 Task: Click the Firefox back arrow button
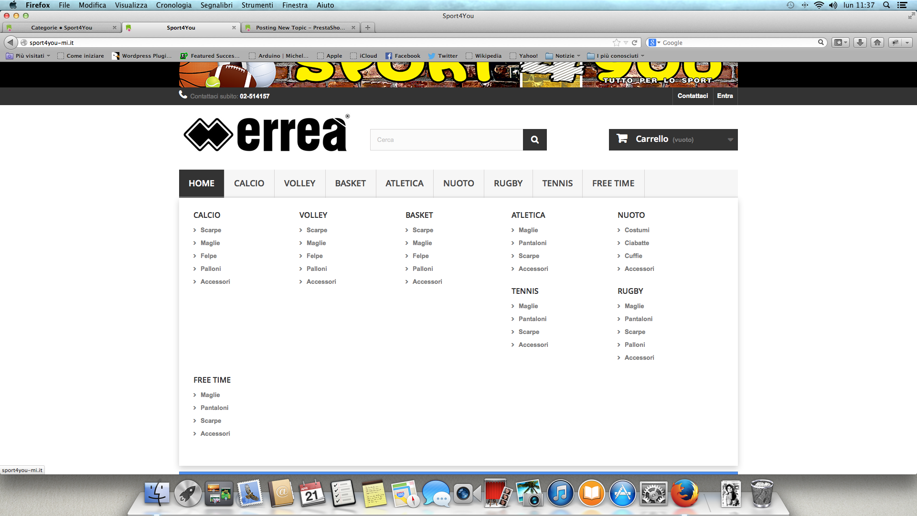coord(11,43)
